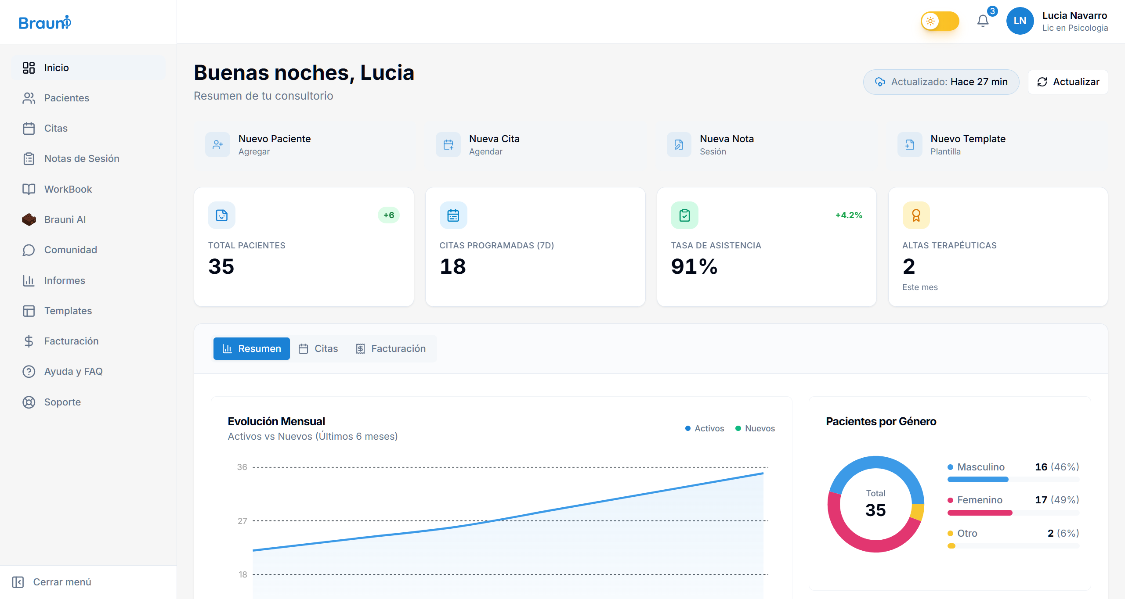This screenshot has width=1125, height=599.
Task: Switch to the Citas tab
Action: coord(318,348)
